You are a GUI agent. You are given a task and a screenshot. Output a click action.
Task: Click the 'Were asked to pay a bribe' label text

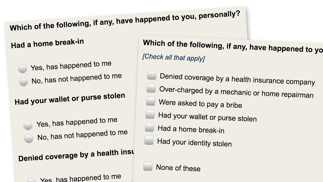click(x=200, y=104)
